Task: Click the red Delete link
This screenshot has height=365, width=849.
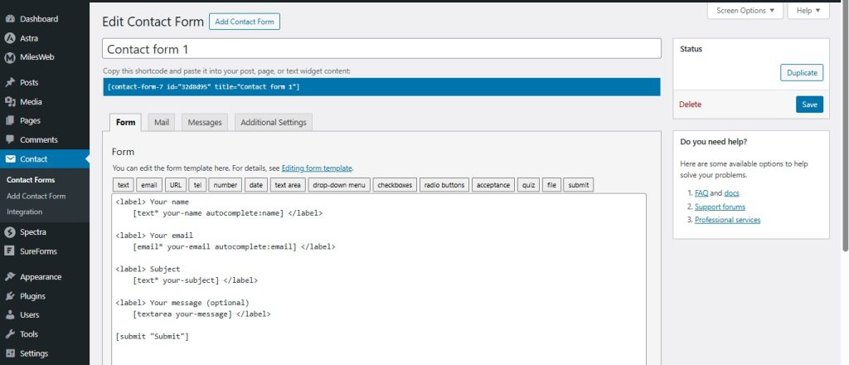Action: tap(690, 105)
